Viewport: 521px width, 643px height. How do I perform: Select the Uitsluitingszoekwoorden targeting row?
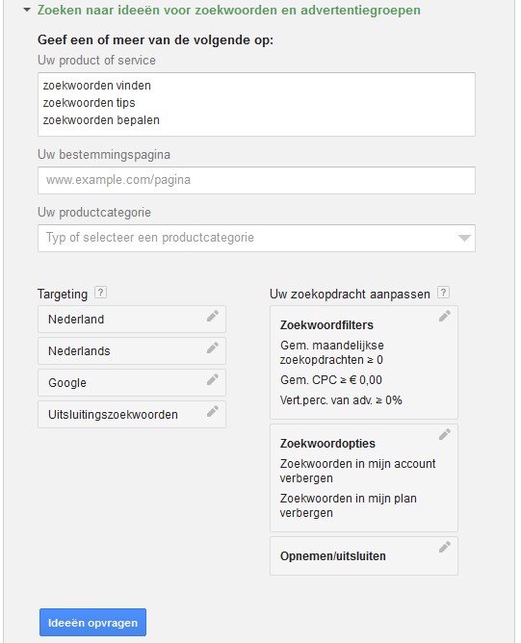132,415
